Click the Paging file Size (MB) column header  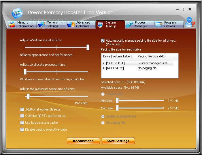[154, 57]
